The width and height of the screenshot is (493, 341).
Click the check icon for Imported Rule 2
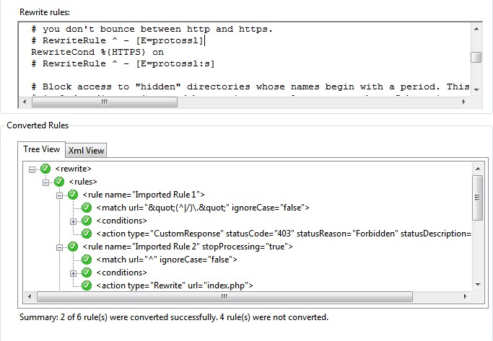click(73, 247)
